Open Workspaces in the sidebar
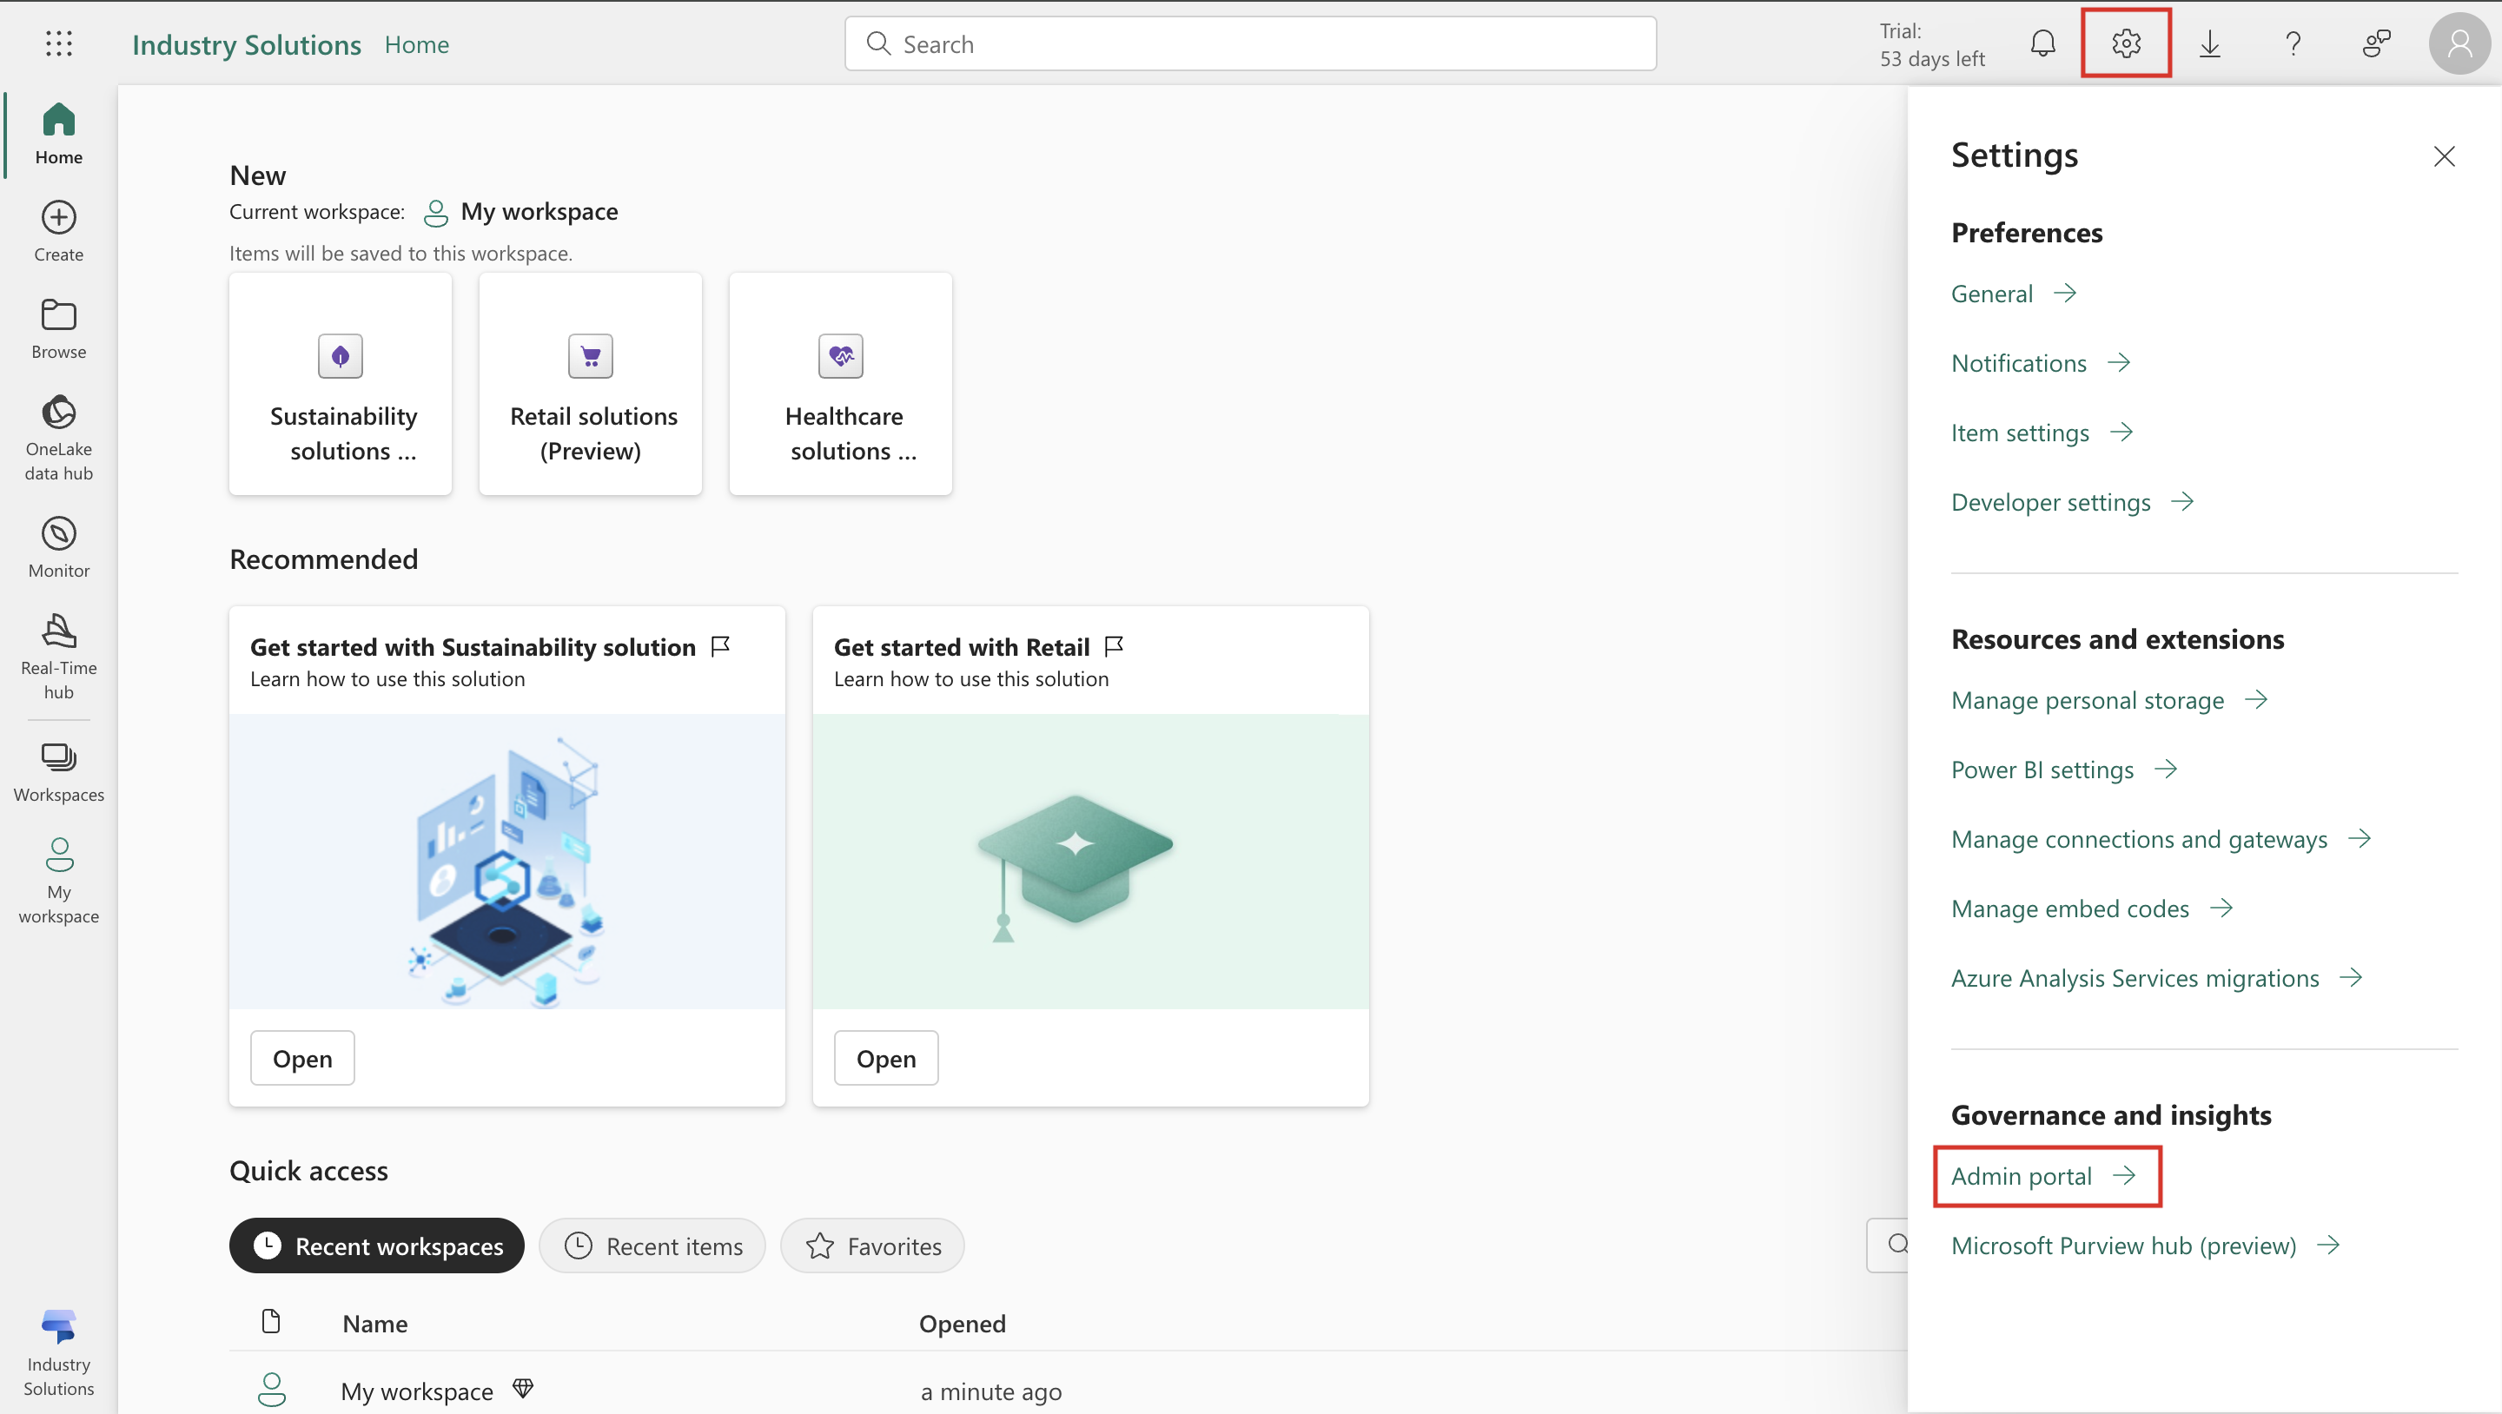2502x1414 pixels. [58, 772]
